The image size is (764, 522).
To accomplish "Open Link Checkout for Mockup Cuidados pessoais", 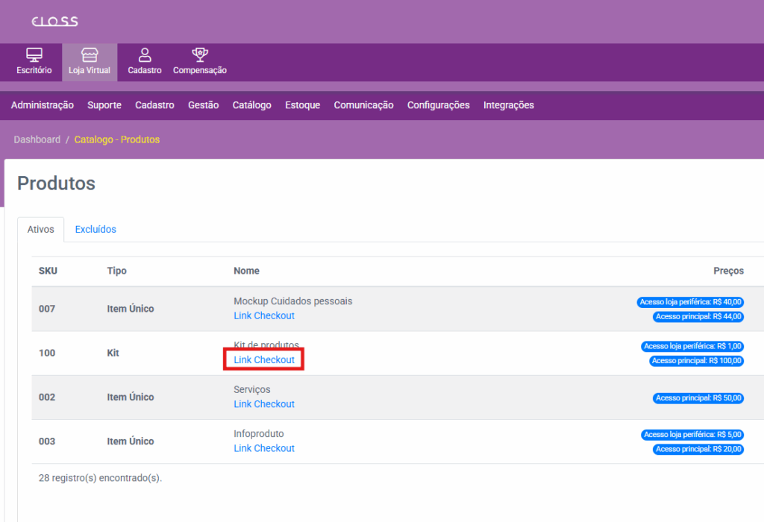I will tap(264, 316).
